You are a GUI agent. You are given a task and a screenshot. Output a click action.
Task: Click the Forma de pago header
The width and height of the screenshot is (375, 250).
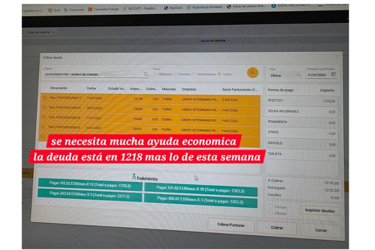(280, 90)
